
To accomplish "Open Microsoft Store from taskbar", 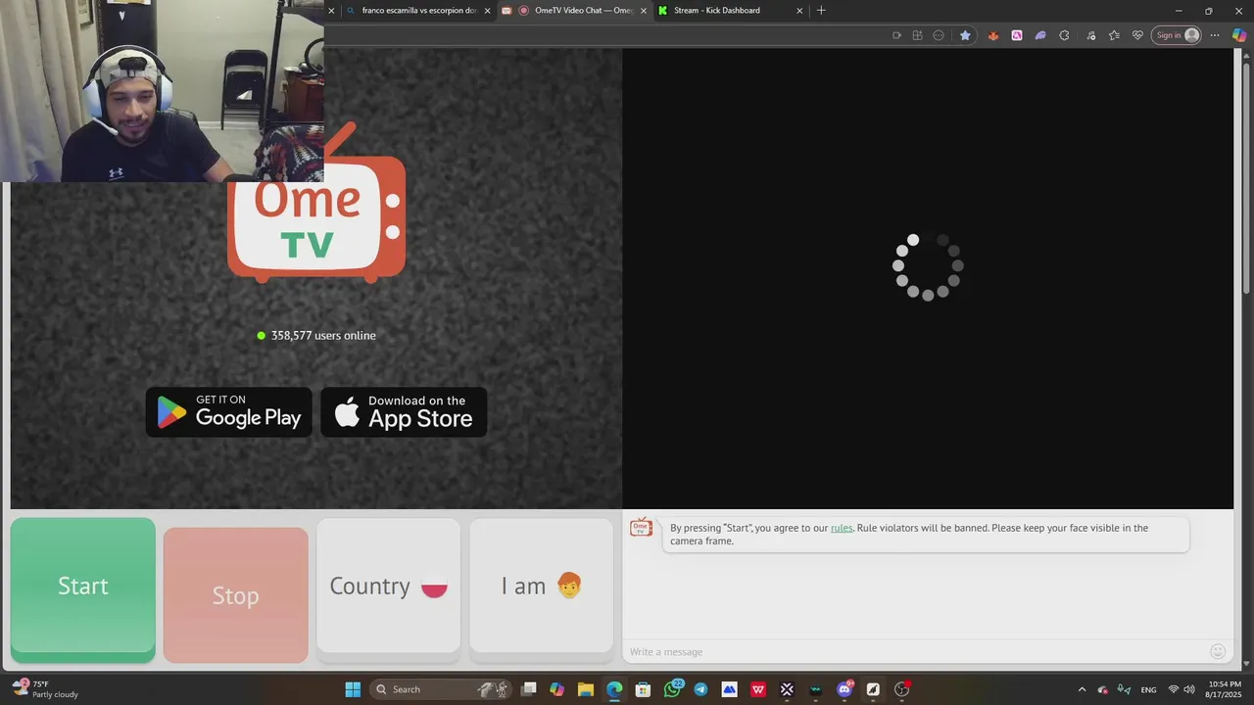I will point(643,689).
